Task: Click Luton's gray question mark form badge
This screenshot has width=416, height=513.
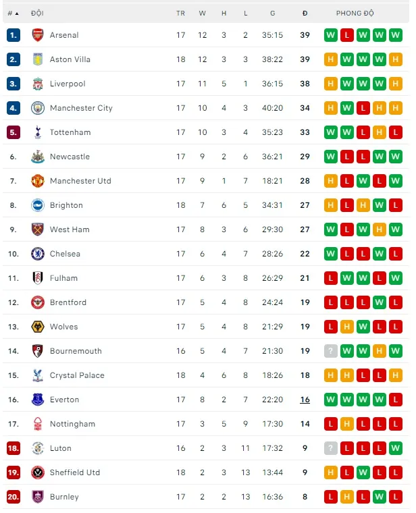Action: 331,448
